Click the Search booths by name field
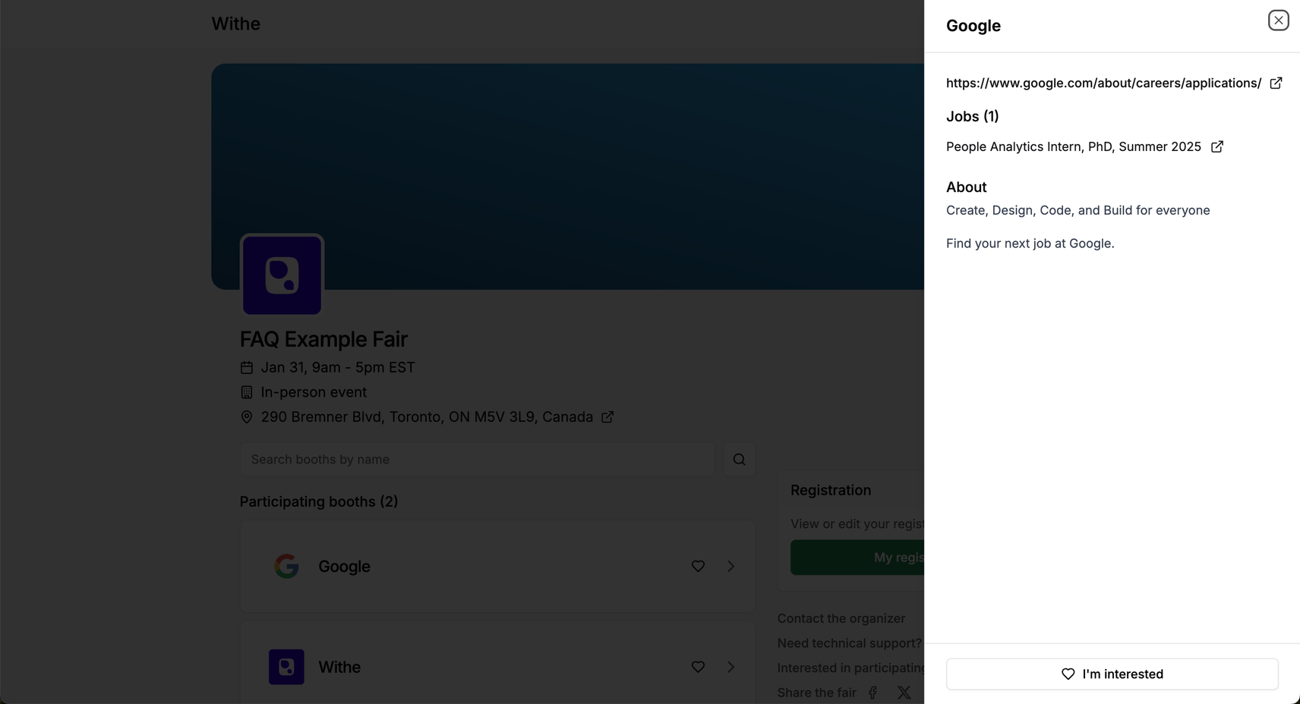Screen dimensions: 1300x704 [477, 459]
